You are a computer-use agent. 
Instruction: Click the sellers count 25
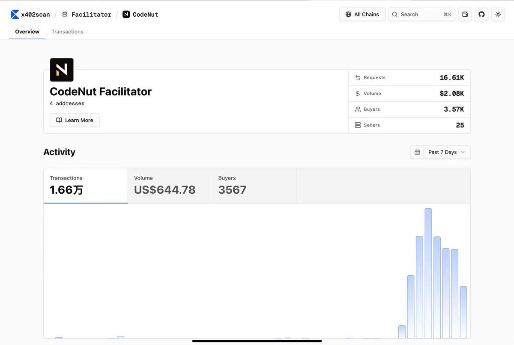460,125
